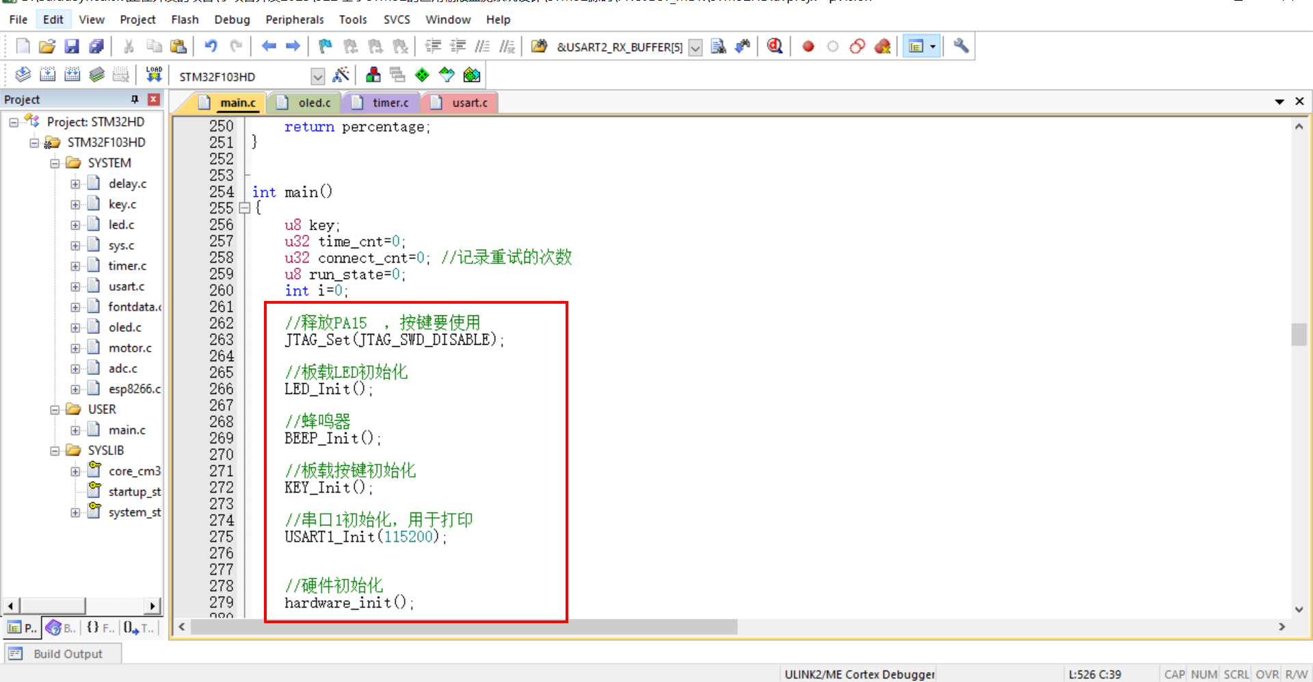Select startup_st file in SYSLIB
1313x682 pixels.
click(x=135, y=492)
